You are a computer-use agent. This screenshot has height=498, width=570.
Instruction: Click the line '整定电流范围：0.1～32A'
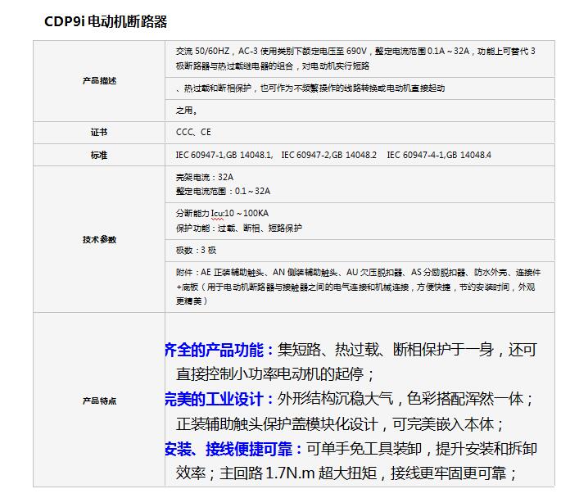[x=224, y=191]
